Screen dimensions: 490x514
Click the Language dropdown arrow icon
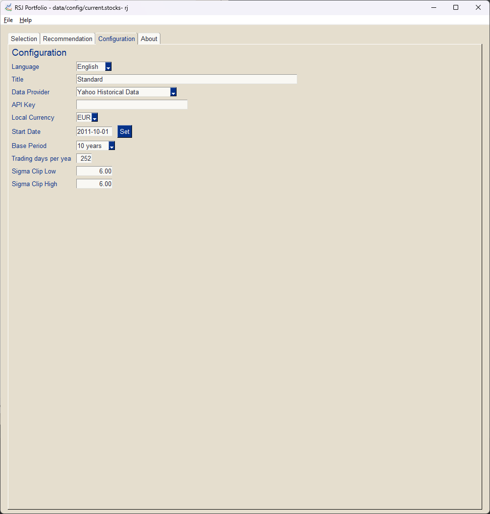click(x=108, y=66)
